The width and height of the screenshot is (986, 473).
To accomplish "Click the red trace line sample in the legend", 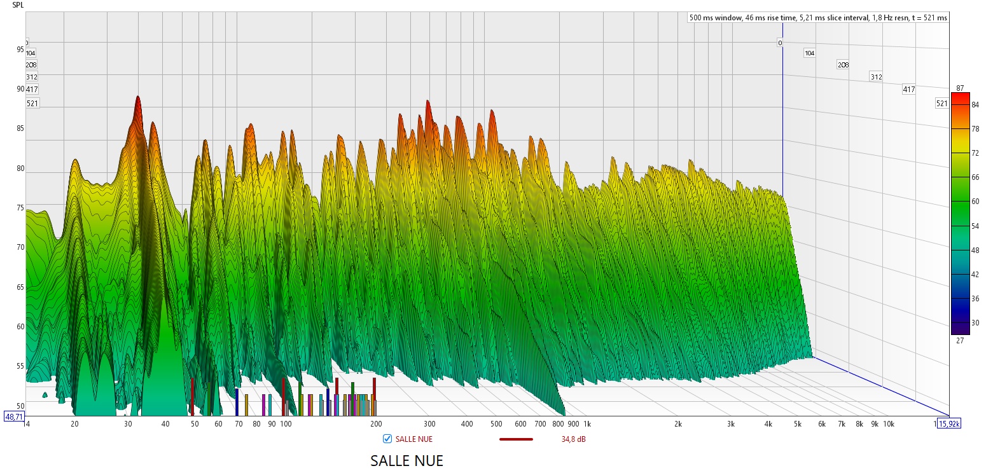I will tap(516, 439).
